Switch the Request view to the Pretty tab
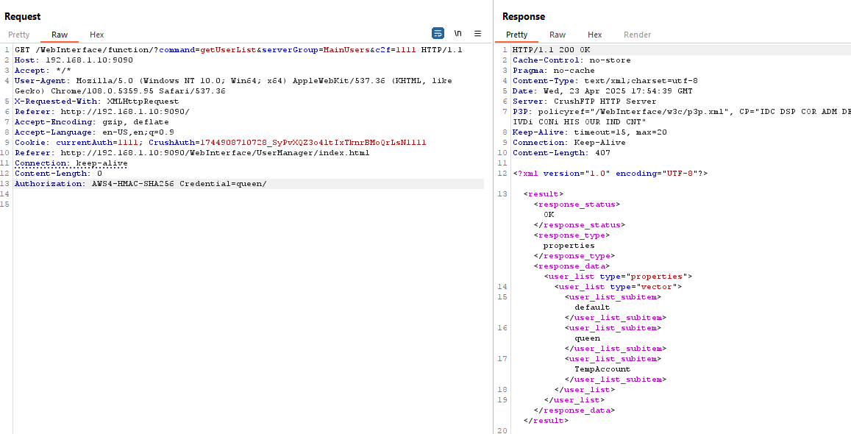This screenshot has height=434, width=851. point(19,35)
